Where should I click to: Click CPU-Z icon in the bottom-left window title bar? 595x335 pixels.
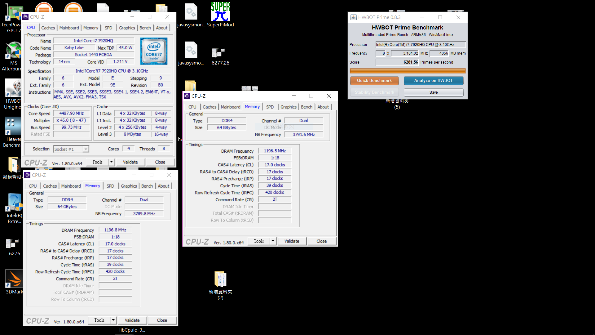click(x=27, y=175)
